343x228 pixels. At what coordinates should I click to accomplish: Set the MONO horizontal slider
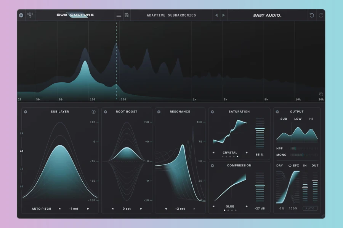[304, 155]
